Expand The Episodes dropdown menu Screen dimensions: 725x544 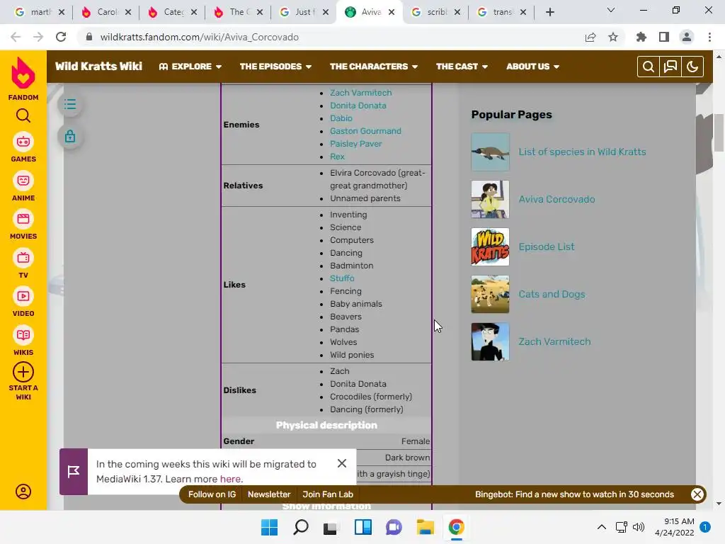pyautogui.click(x=275, y=67)
